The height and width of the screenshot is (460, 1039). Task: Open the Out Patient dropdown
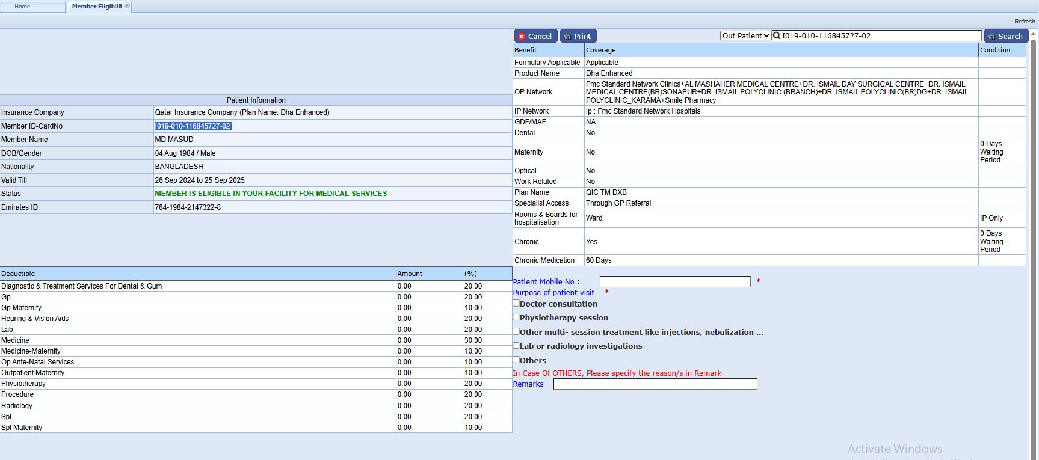coord(745,36)
